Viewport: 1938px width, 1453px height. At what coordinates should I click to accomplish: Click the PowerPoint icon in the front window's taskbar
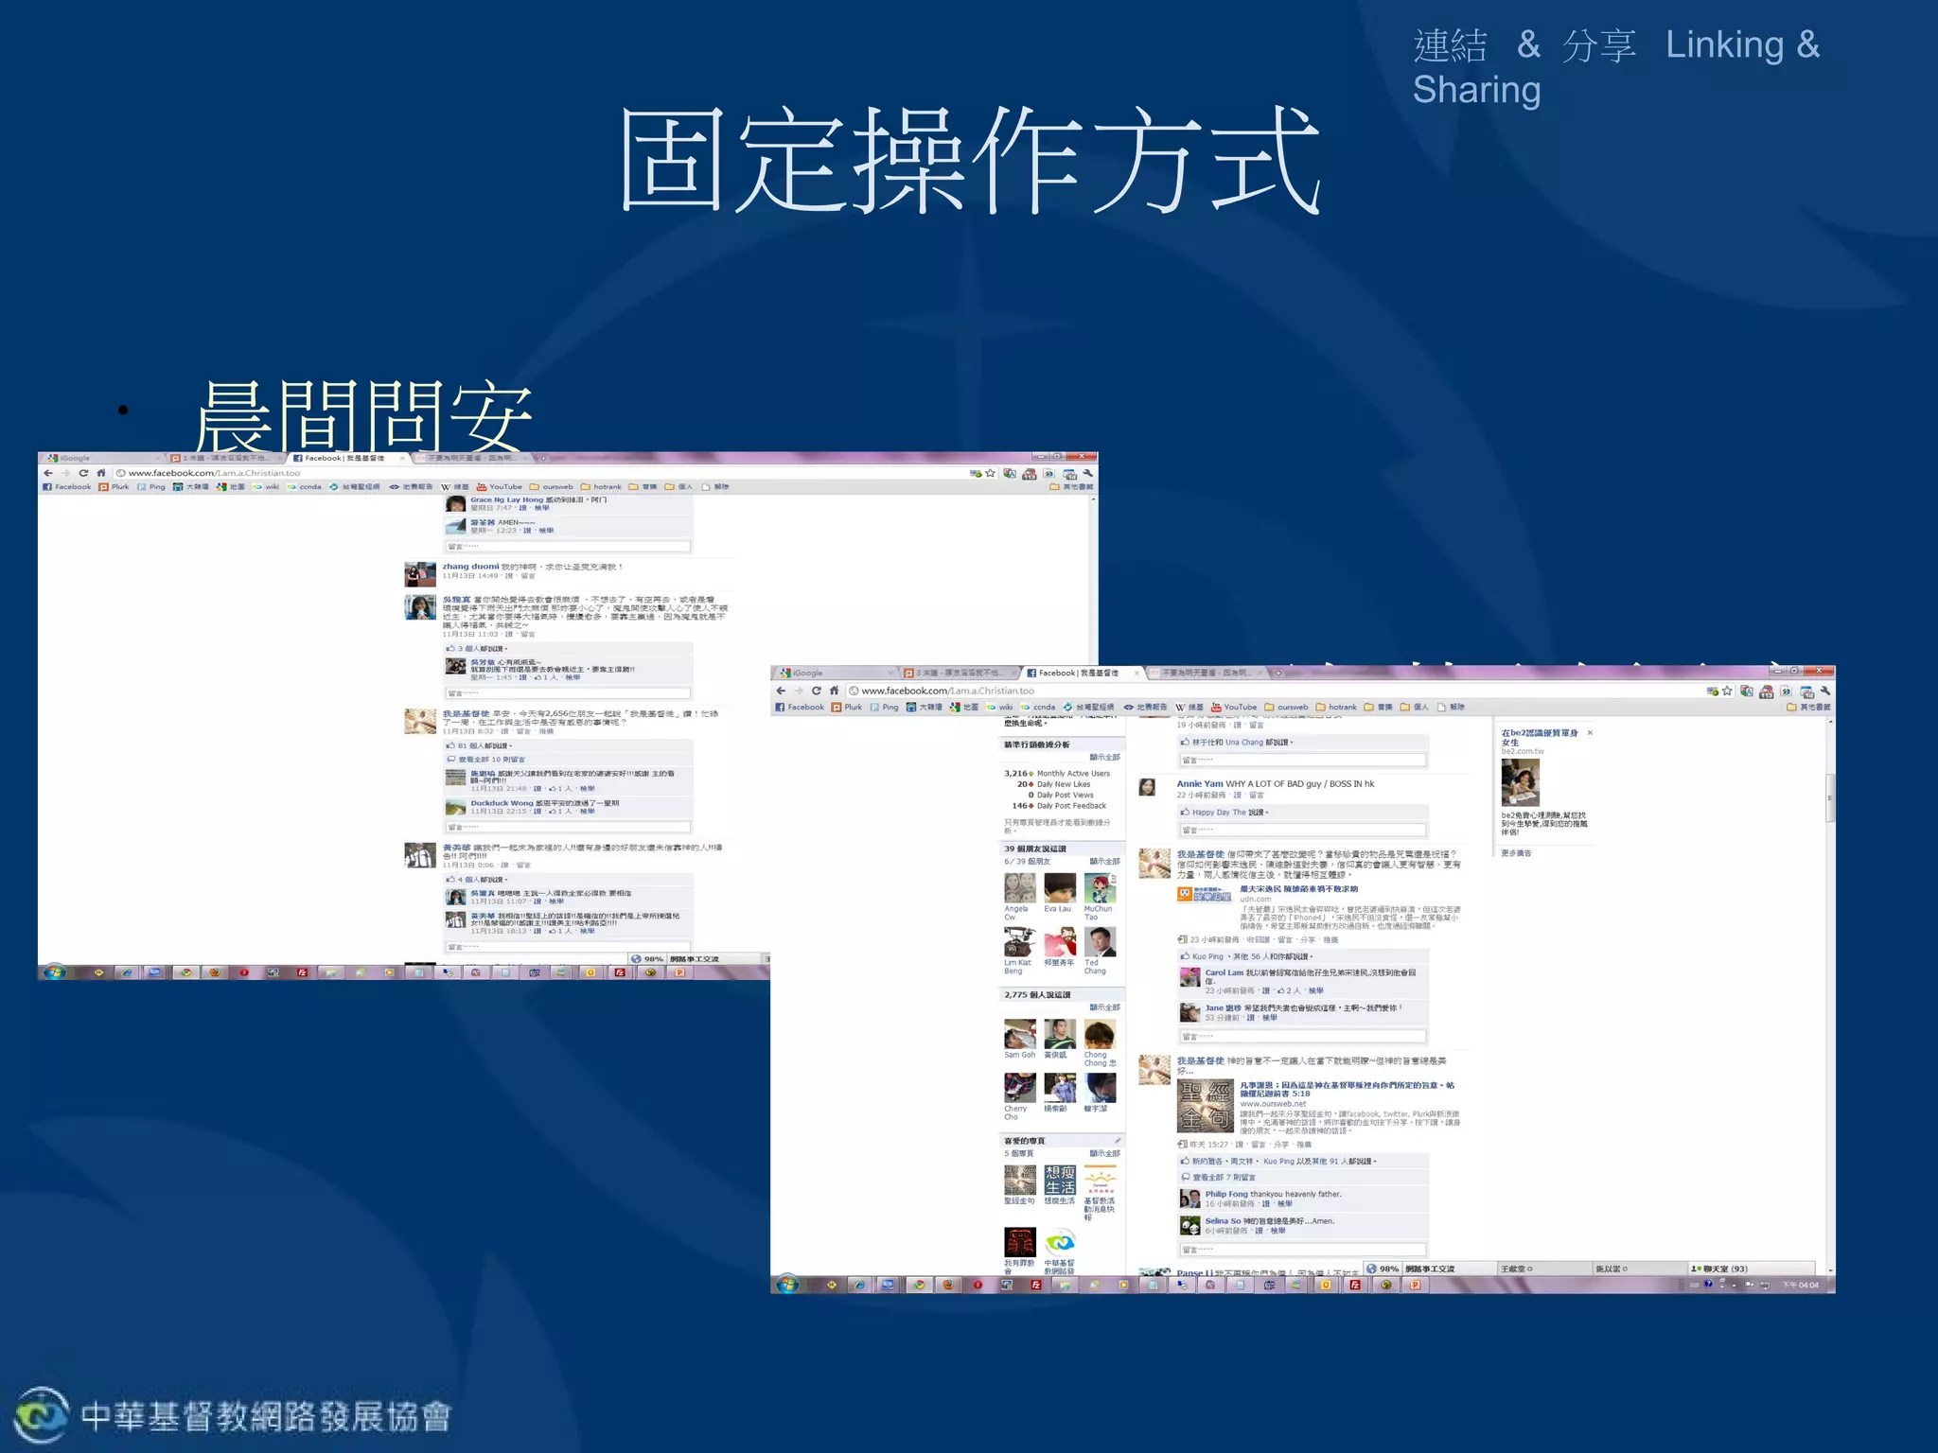tap(1416, 1285)
